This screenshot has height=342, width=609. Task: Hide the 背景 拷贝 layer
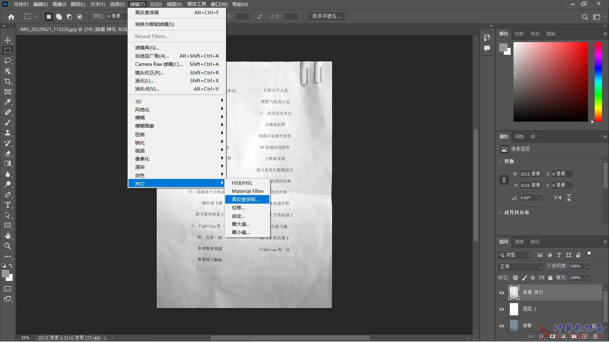click(501, 293)
